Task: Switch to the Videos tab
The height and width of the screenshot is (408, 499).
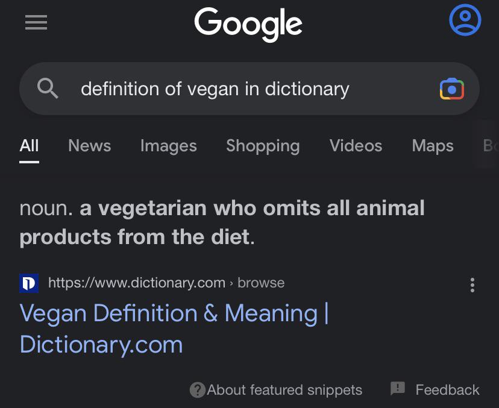Action: (x=356, y=146)
